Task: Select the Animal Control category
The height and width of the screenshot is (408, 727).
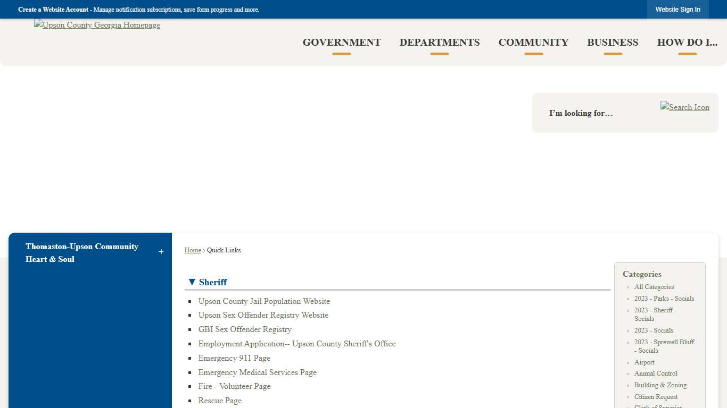Action: click(656, 373)
